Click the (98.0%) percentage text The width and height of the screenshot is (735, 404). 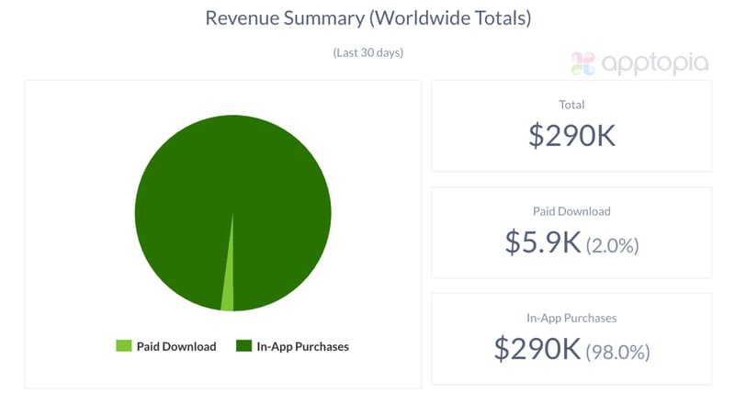[x=617, y=351]
